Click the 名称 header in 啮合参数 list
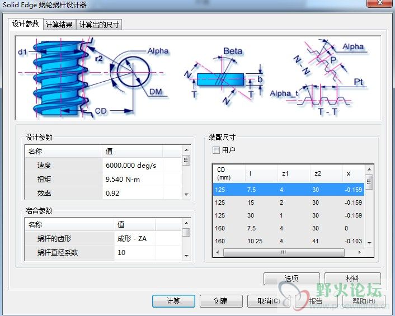The height and width of the screenshot is (316, 395). point(70,224)
